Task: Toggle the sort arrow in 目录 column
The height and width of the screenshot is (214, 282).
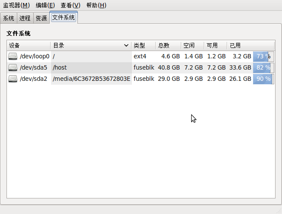Action: coord(126,45)
